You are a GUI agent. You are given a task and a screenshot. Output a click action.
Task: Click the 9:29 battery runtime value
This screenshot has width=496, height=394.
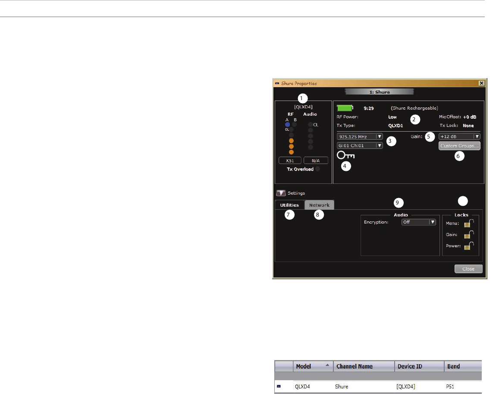(x=368, y=108)
